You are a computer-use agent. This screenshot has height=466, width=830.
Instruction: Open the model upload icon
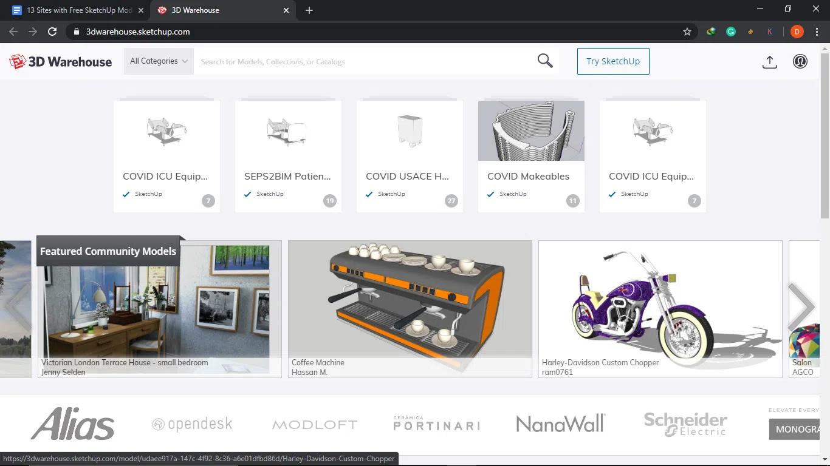pos(769,61)
